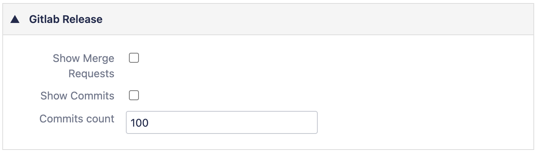Click the black triangle icon in header

pyautogui.click(x=15, y=20)
